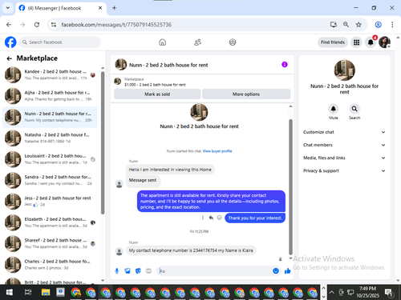Search in conversation magnifier icon
Viewport: 401px width, 300px height.
point(354,109)
